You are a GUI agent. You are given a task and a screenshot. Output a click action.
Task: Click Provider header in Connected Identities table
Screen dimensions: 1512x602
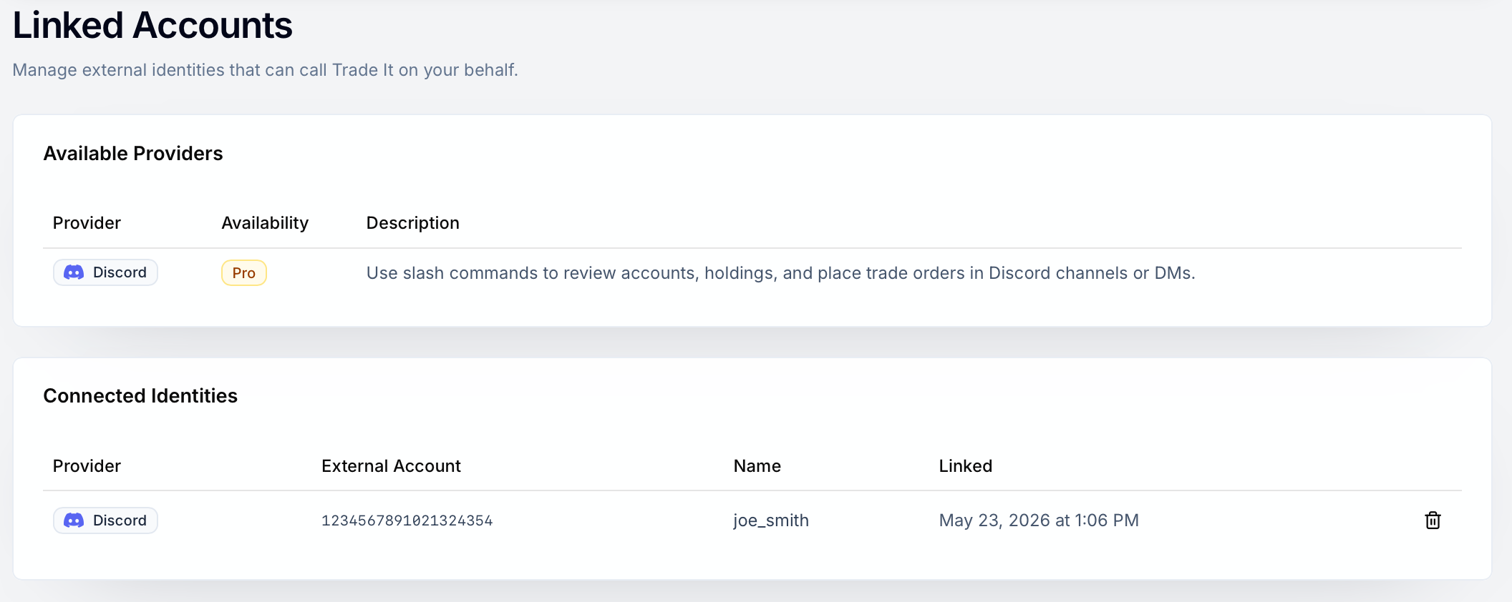pyautogui.click(x=87, y=466)
